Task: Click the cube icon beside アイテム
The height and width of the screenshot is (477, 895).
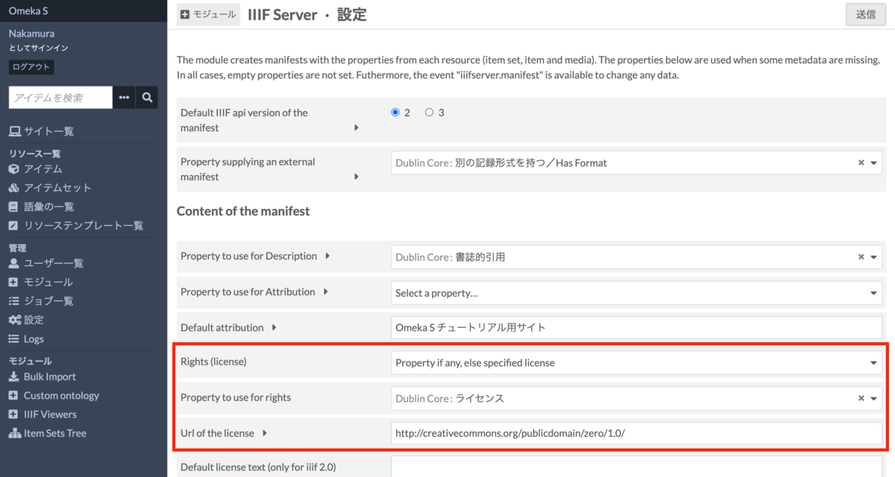Action: (14, 169)
